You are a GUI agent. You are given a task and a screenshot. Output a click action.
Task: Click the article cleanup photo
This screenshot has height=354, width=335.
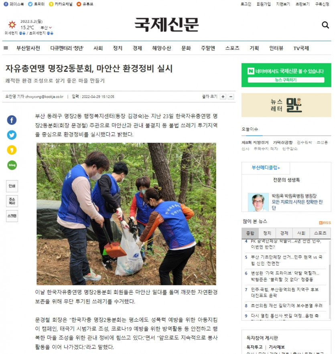[126, 214]
